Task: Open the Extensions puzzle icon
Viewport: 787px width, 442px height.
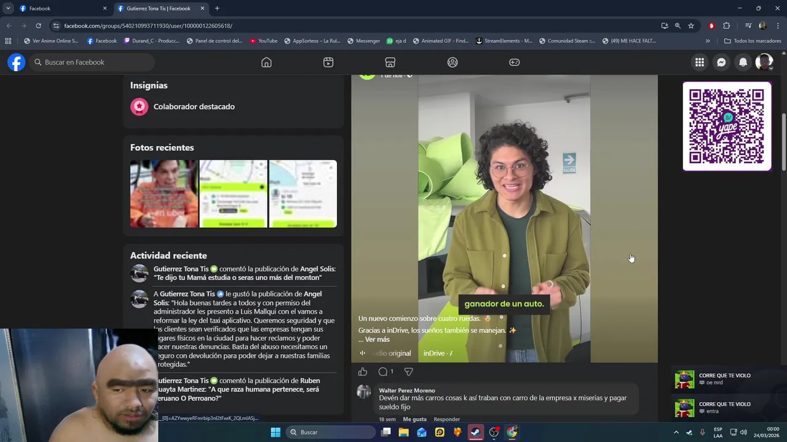Action: (726, 26)
